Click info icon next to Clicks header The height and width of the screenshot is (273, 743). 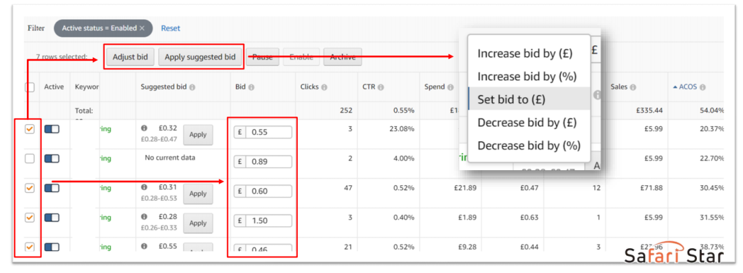324,87
